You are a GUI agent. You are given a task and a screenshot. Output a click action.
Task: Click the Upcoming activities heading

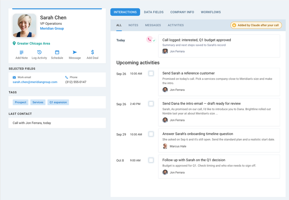(138, 63)
